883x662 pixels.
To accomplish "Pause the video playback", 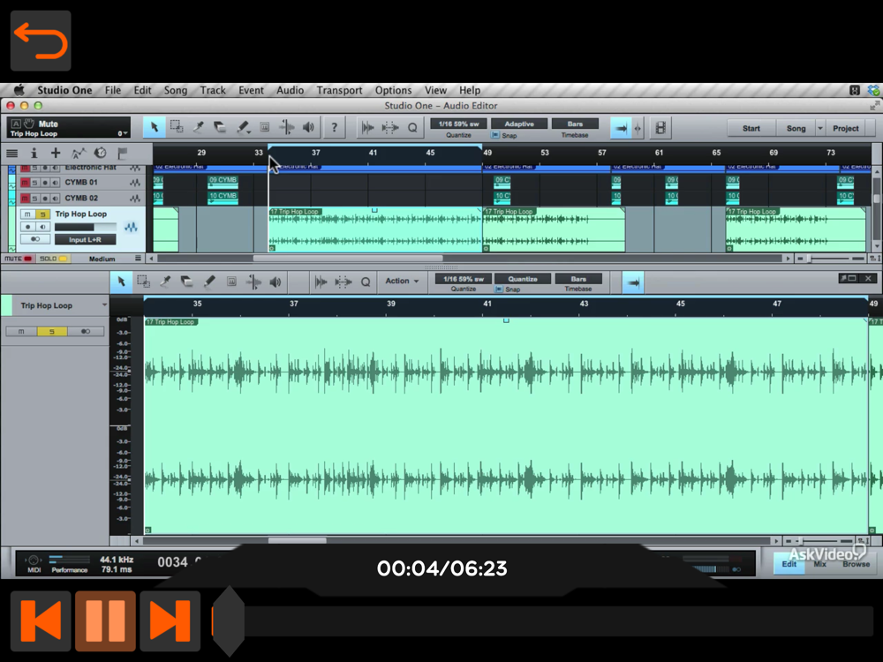I will [x=105, y=621].
